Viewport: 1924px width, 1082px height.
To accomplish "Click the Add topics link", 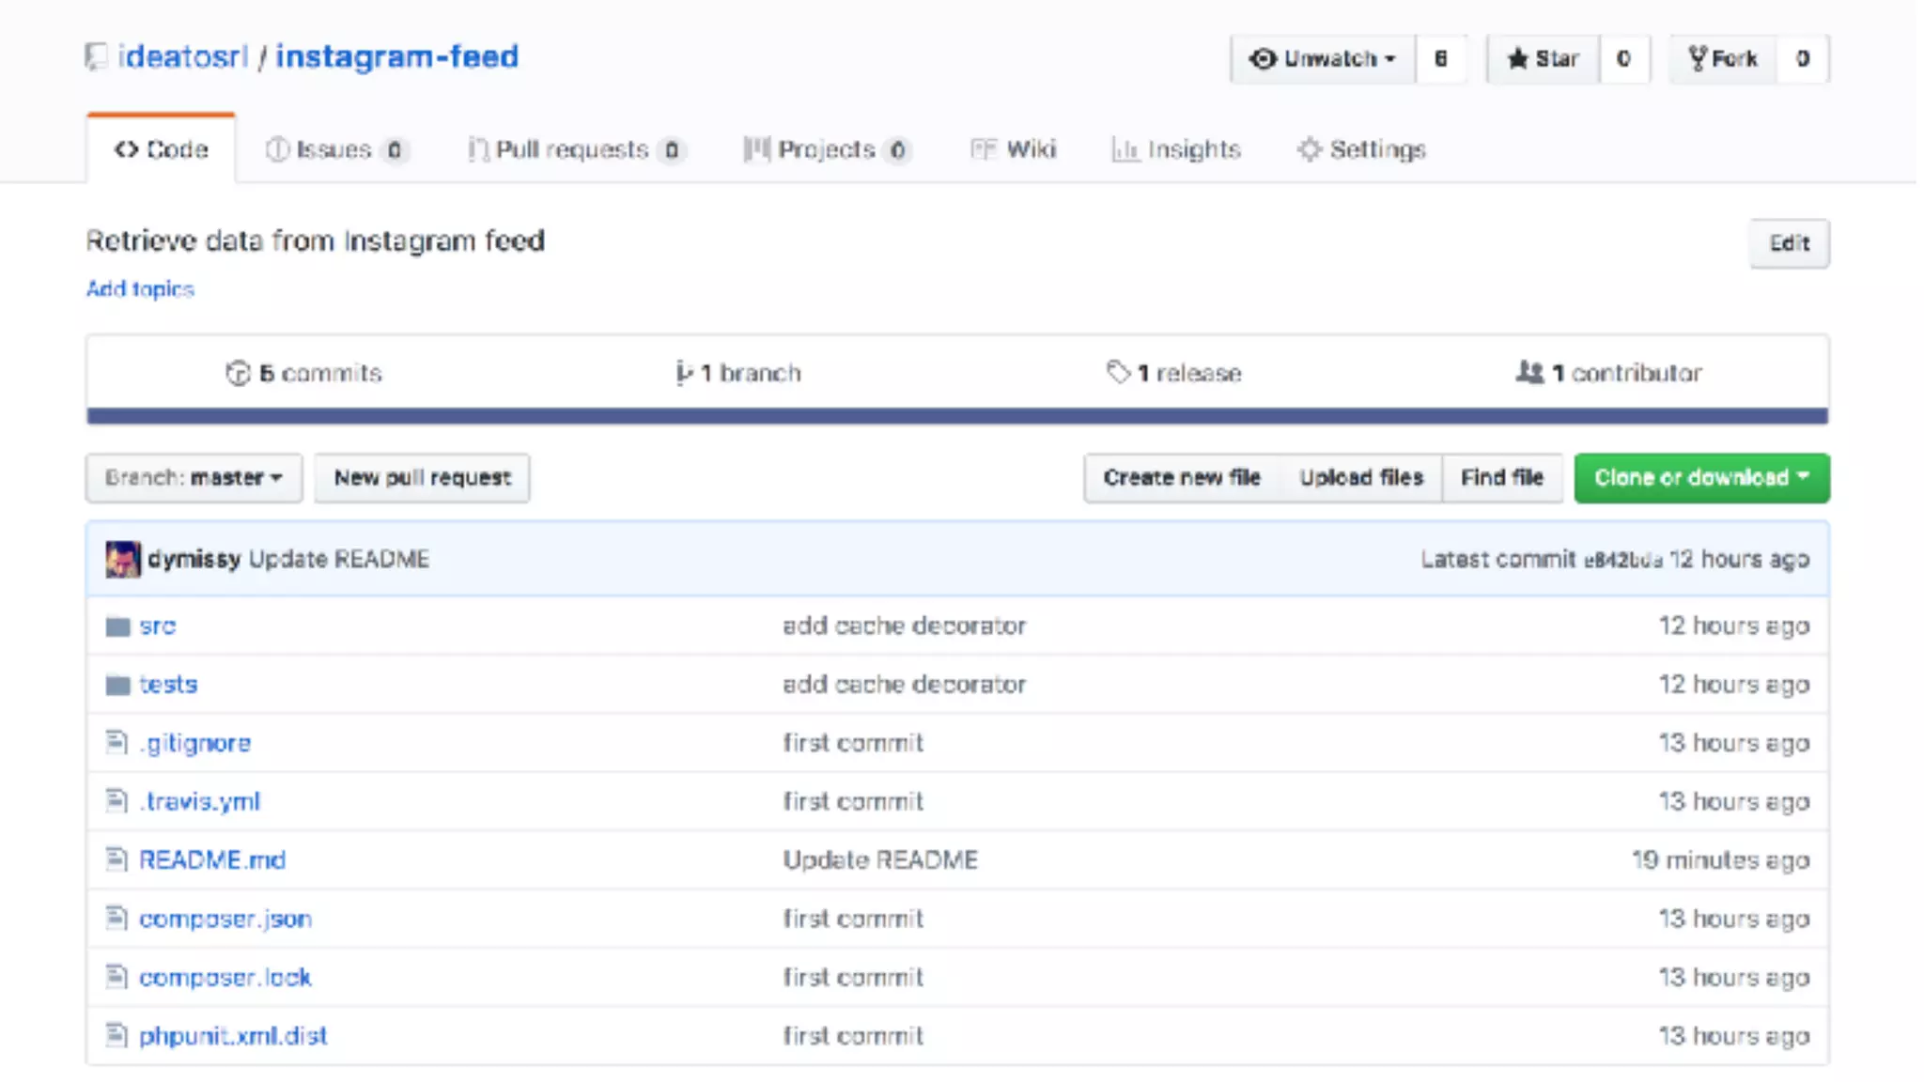I will coord(140,289).
